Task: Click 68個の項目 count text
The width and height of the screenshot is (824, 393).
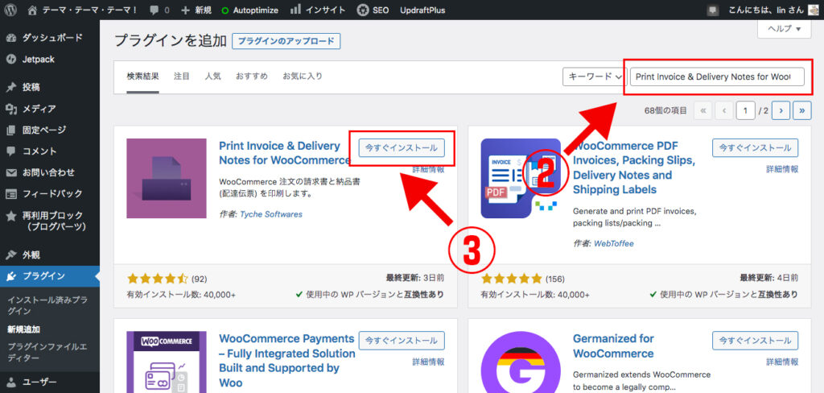Action: point(665,110)
